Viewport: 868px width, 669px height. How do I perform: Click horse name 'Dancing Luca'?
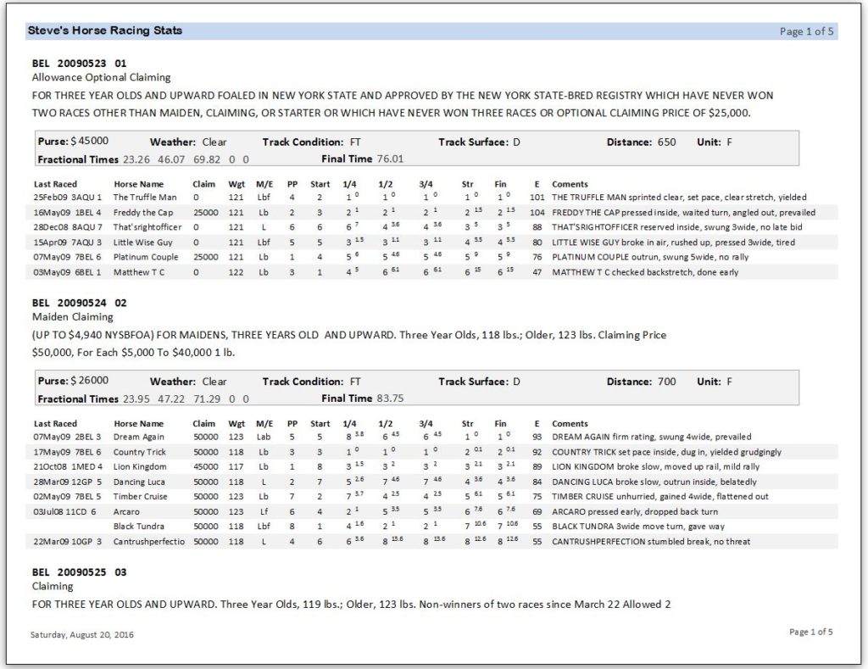click(139, 482)
